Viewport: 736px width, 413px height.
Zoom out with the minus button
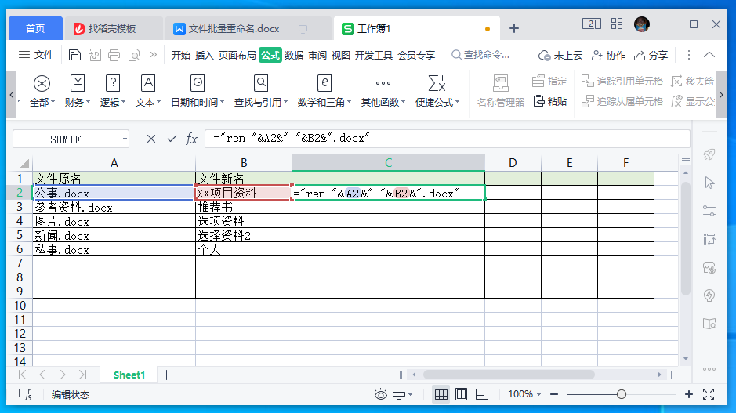(554, 394)
